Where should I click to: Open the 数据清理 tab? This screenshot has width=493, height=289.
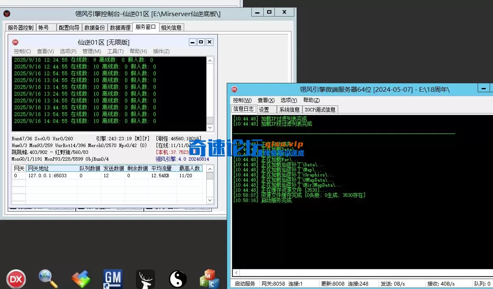click(x=120, y=28)
